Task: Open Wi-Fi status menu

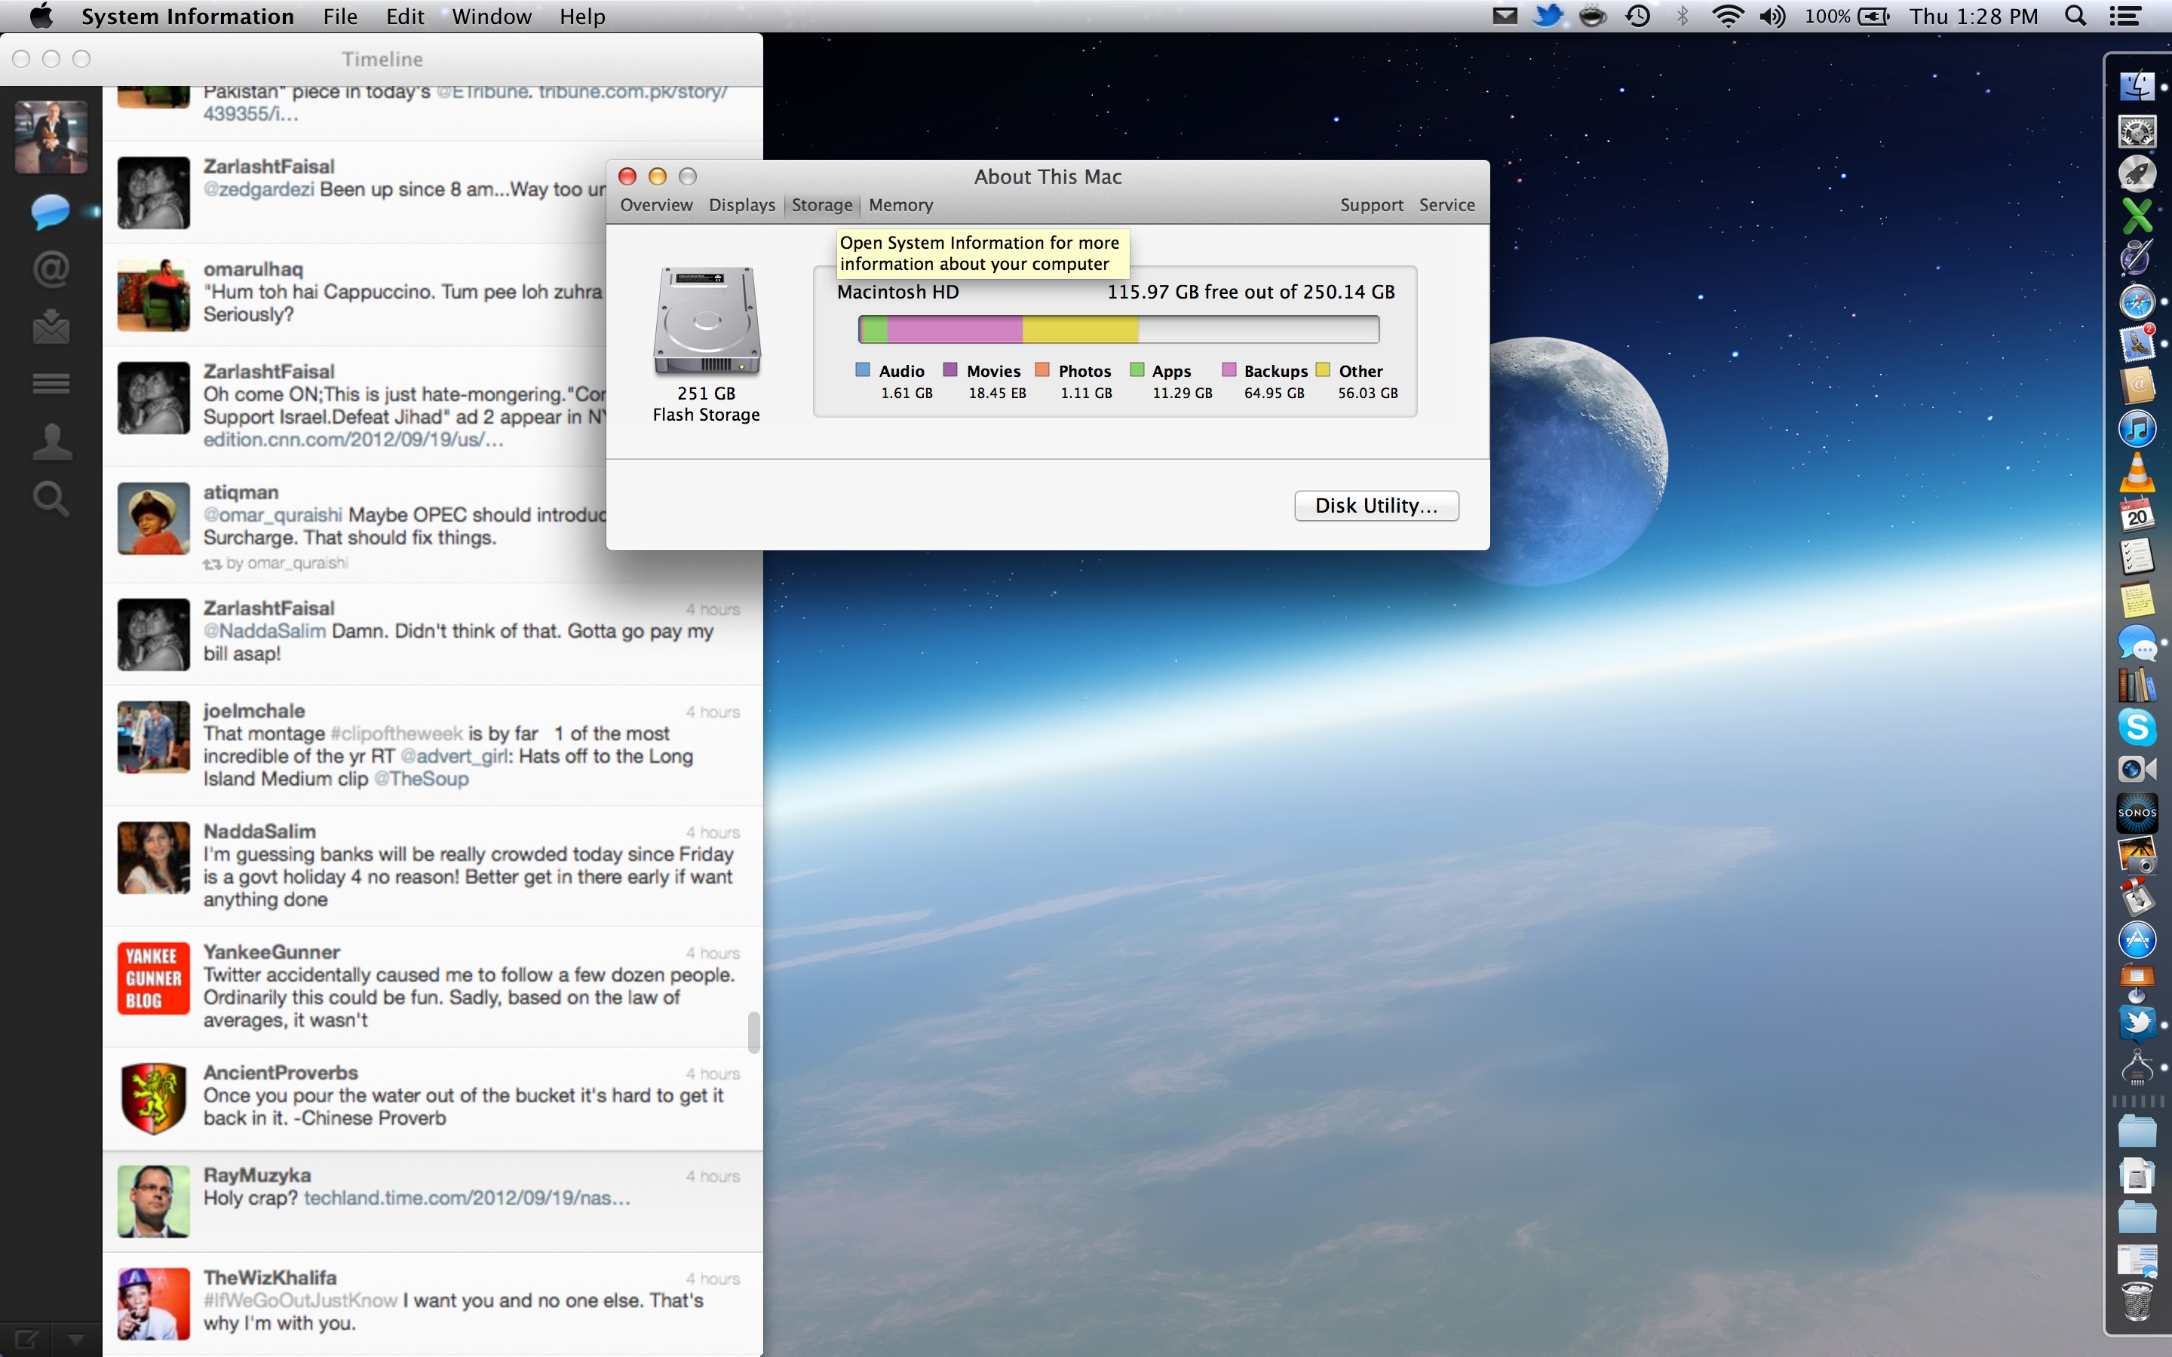Action: pyautogui.click(x=1728, y=16)
